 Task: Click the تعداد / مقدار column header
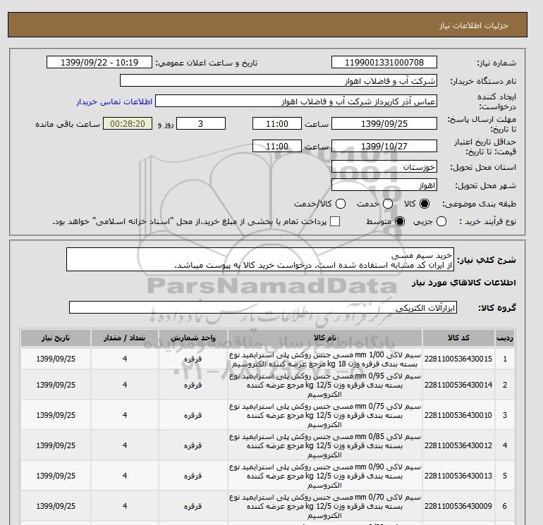[x=125, y=338]
